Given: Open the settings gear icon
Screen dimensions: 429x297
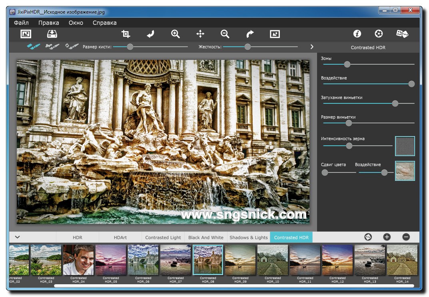Looking at the screenshot, I should (x=379, y=34).
